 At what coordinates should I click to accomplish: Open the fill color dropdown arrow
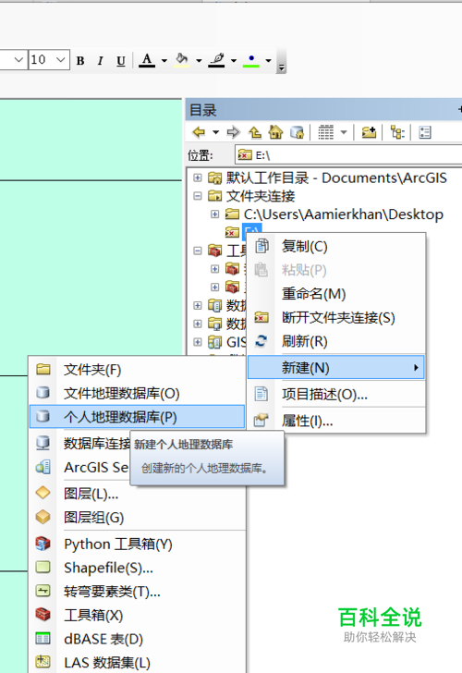[x=199, y=60]
